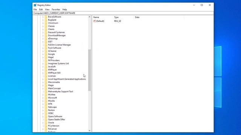The width and height of the screenshot is (241, 135).
Task: Expand the Microsoft key arrow
Action: coord(43,97)
